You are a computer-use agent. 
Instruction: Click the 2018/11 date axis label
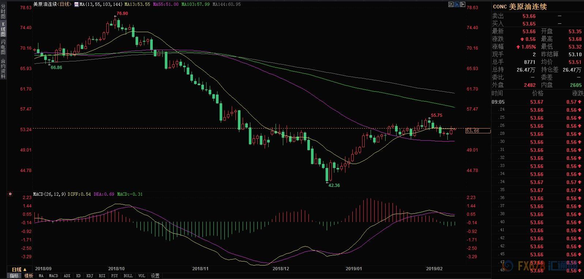[200, 268]
